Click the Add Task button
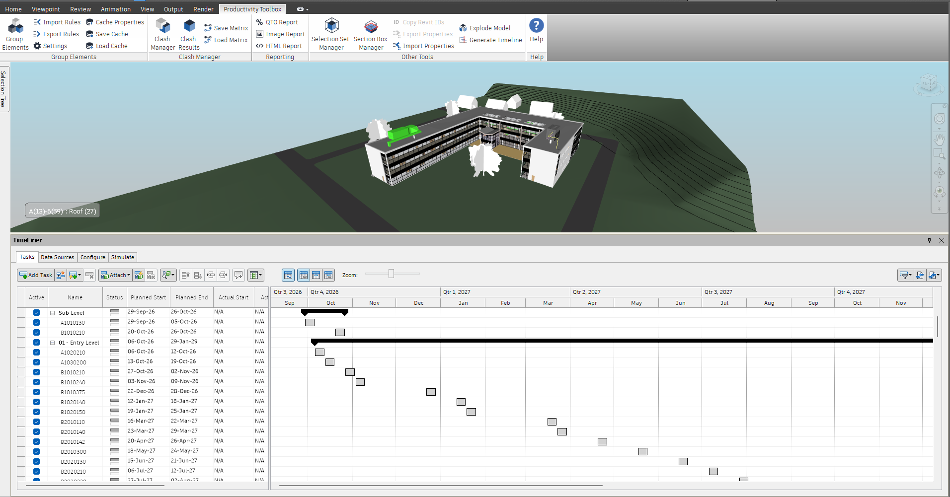This screenshot has width=950, height=497. pyautogui.click(x=36, y=275)
